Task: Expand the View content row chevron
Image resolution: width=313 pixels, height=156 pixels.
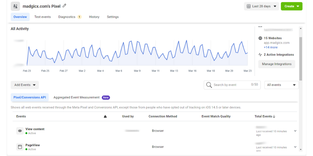Action: coord(295,131)
